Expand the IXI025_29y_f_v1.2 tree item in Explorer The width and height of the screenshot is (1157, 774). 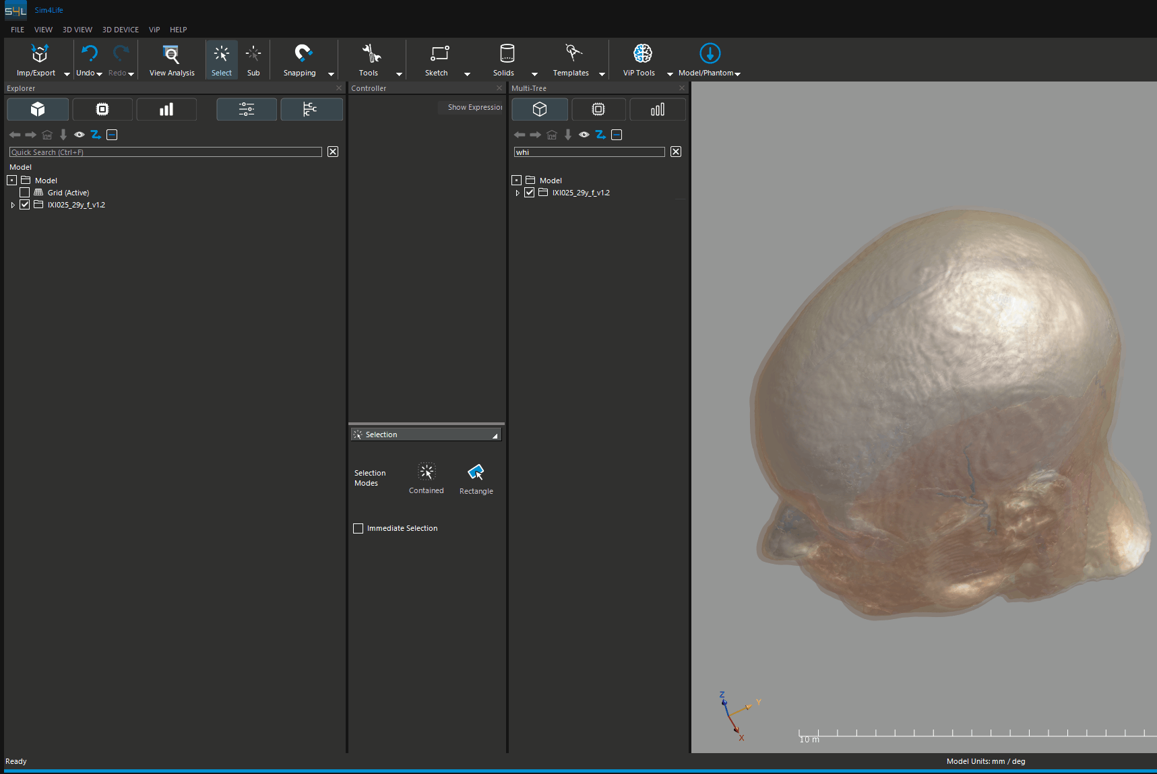pos(13,204)
